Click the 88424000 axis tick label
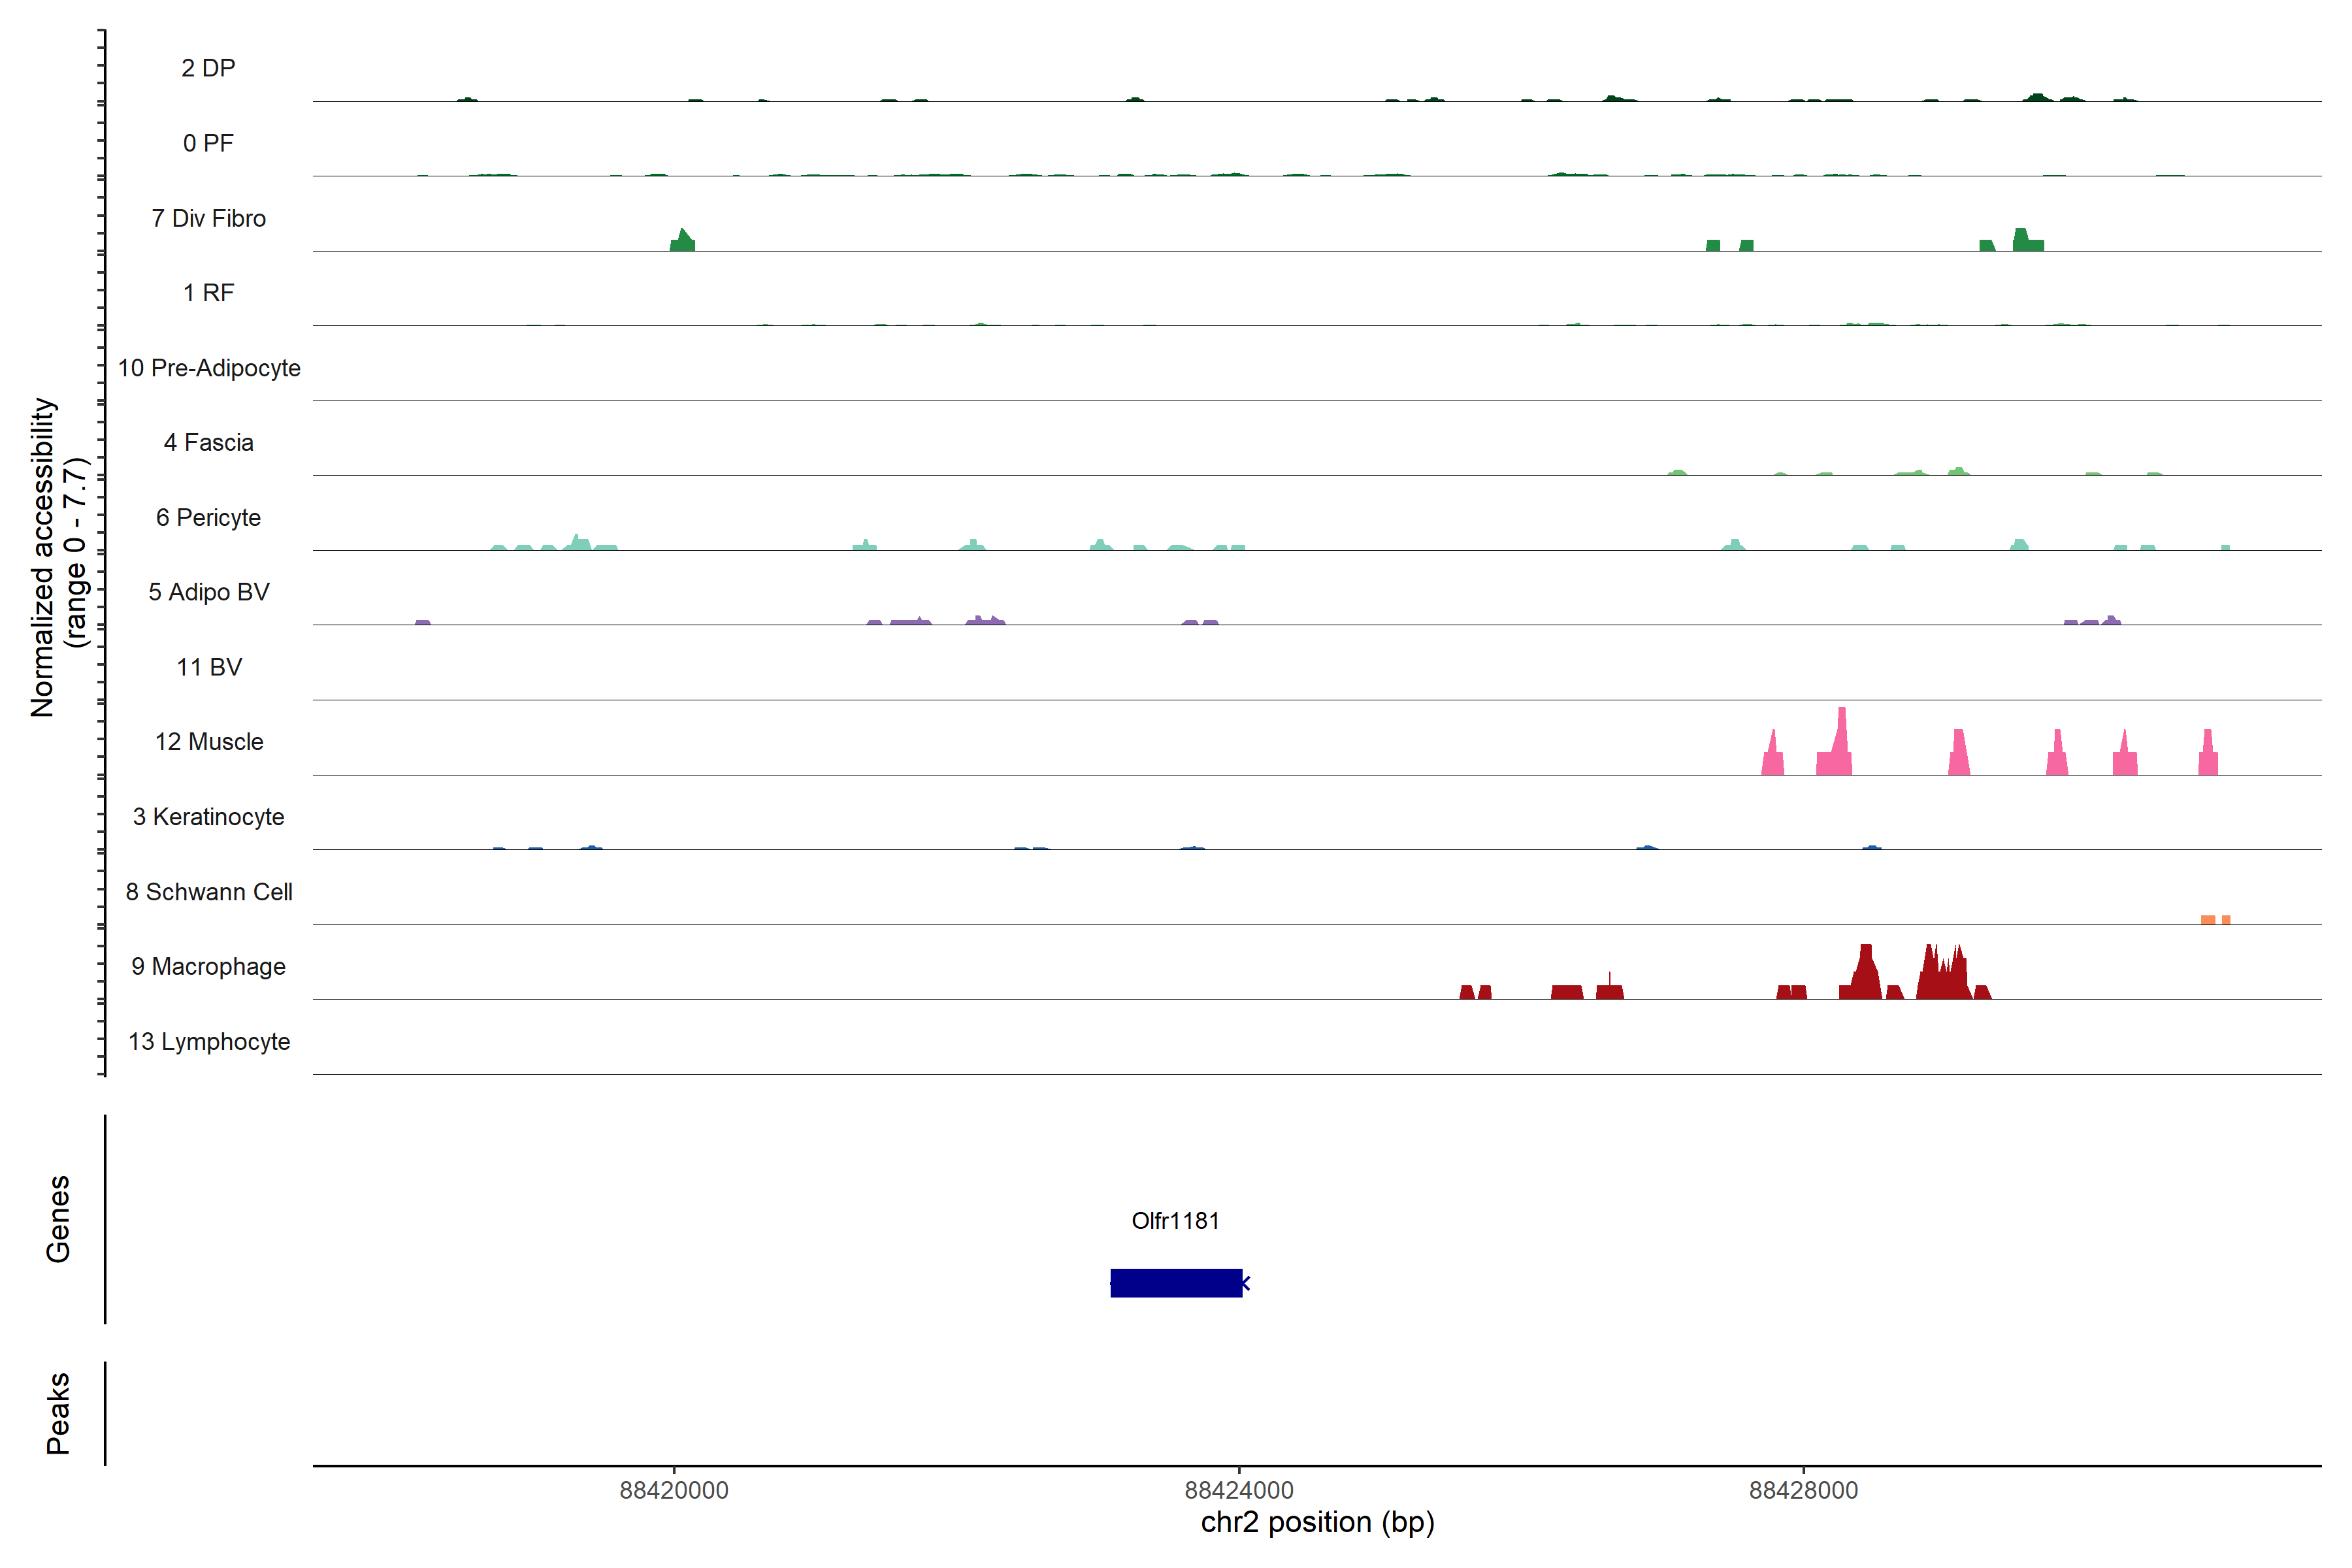Screen dimensions: 2352x1568 tap(1238, 1490)
